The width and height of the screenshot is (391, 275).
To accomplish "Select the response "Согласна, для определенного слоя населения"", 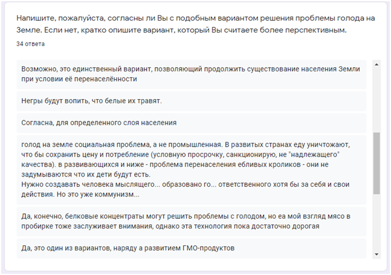I will 99,123.
